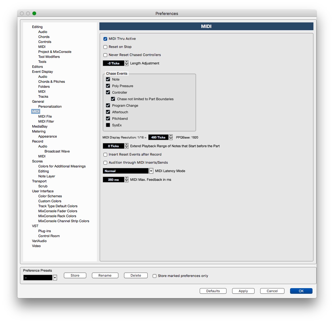Enable Insert Reset Events after Record
334x323 pixels.
[x=105, y=154]
